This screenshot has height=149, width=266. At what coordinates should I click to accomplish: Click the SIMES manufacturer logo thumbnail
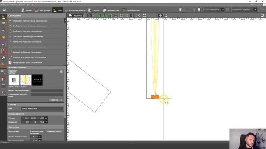click(x=37, y=80)
